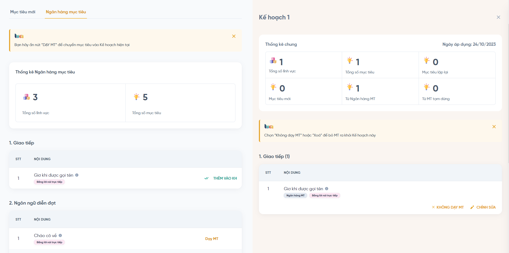Click the luca logo in left banner
The width and height of the screenshot is (509, 253).
[x=19, y=36]
